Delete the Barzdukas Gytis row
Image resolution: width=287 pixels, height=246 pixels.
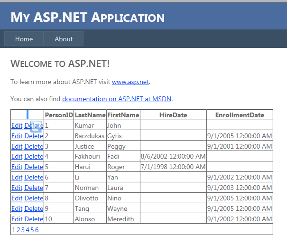pyautogui.click(x=34, y=136)
